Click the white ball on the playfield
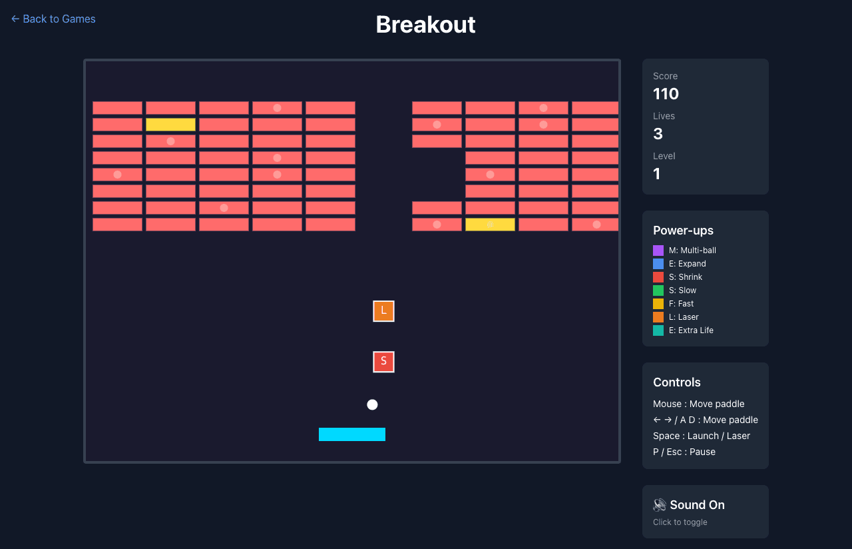The image size is (852, 549). coord(372,404)
